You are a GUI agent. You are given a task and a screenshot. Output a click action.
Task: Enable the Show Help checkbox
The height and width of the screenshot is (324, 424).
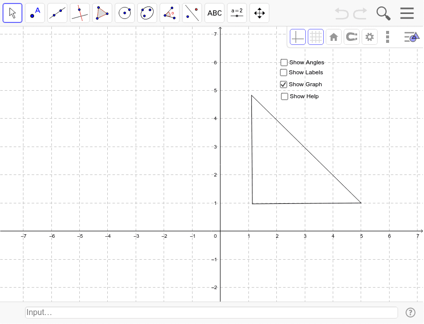pos(284,97)
